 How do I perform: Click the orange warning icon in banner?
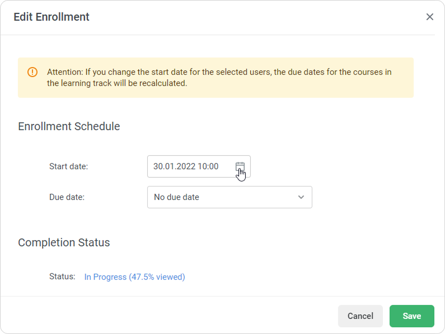[x=32, y=72]
